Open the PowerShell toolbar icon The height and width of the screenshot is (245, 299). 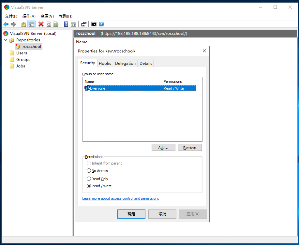(101, 24)
